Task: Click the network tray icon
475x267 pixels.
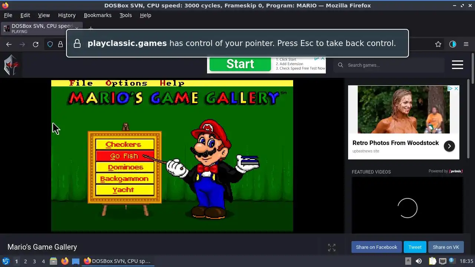Action: [x=443, y=261]
